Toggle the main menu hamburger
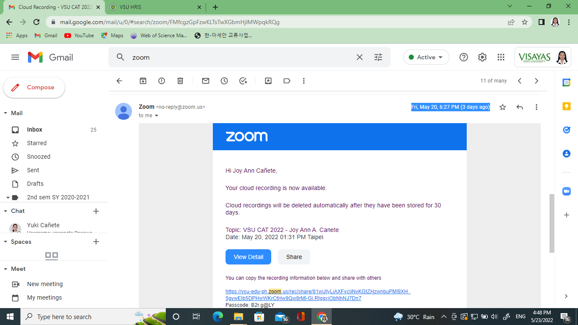578x325 pixels. (x=15, y=57)
